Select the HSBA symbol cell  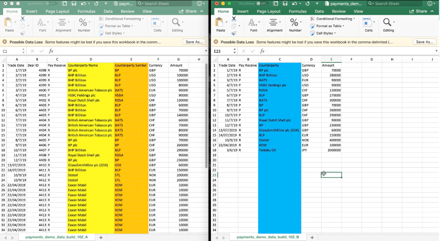coord(131,95)
